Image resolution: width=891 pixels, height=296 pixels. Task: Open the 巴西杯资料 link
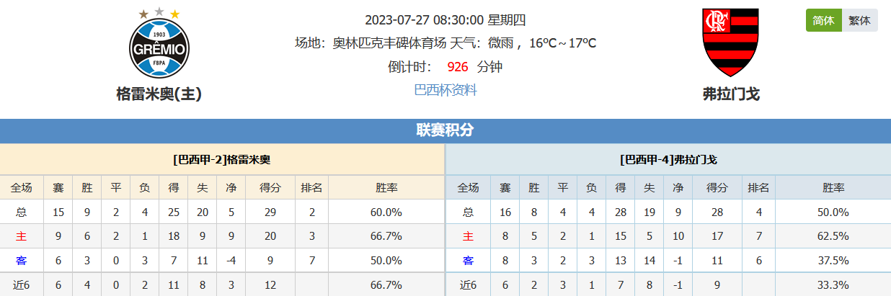[x=445, y=90]
